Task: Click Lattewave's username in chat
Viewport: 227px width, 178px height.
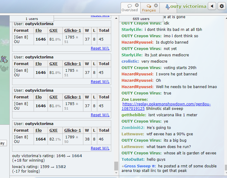Action: 133,134
